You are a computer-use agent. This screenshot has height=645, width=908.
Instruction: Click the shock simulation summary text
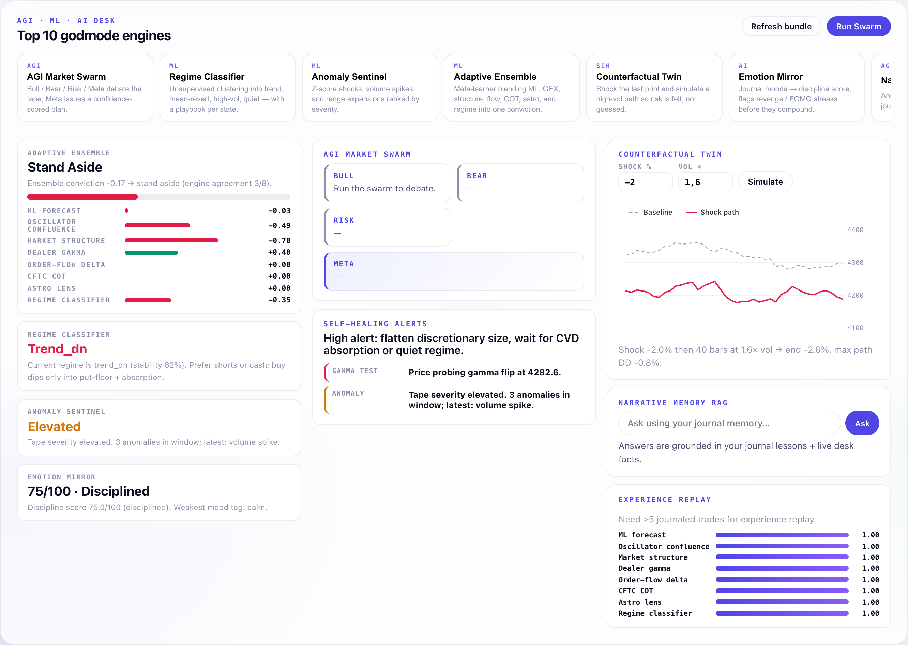(745, 356)
